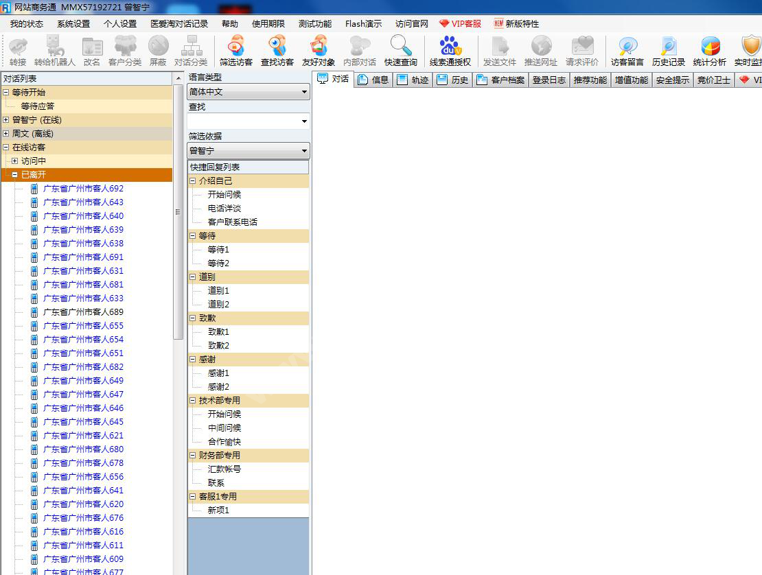Expand the 曾智宁 (在线) tree node
The width and height of the screenshot is (762, 575).
tap(6, 120)
